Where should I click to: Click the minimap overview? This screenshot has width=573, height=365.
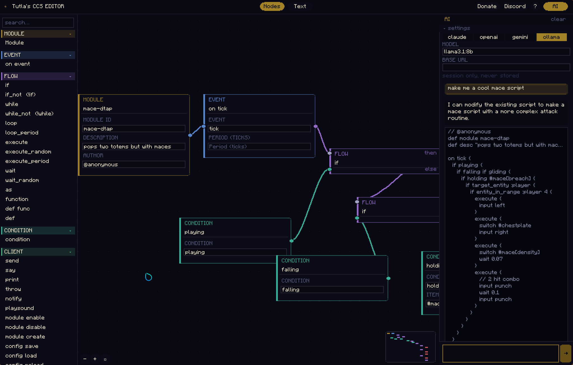(x=410, y=347)
